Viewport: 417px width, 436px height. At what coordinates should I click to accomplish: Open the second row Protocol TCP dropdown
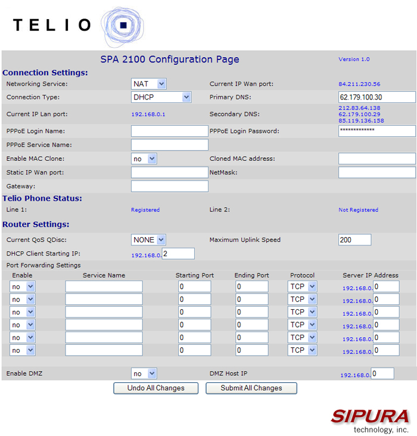click(303, 299)
